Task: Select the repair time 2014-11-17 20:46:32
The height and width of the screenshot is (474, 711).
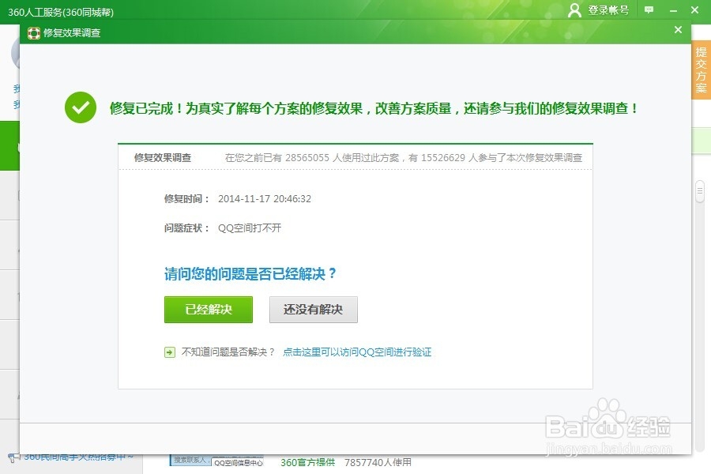Action: coord(265,198)
